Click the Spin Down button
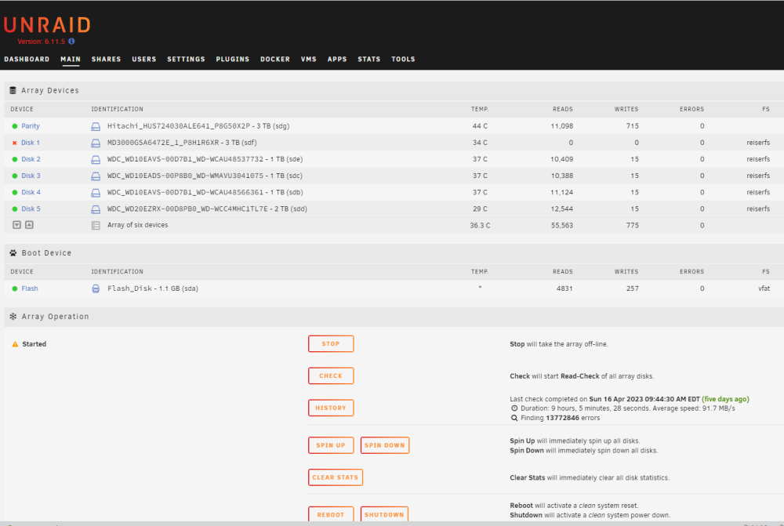Screen dimensions: 784x526 point(384,445)
